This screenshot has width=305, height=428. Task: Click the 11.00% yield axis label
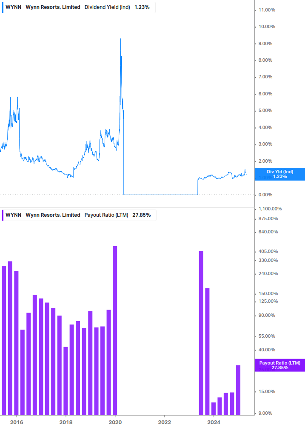[267, 10]
